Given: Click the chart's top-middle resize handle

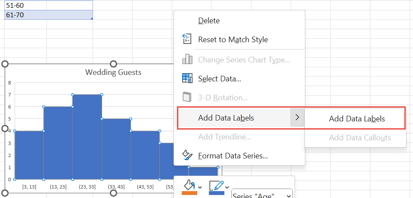Looking at the screenshot, I should (x=113, y=64).
